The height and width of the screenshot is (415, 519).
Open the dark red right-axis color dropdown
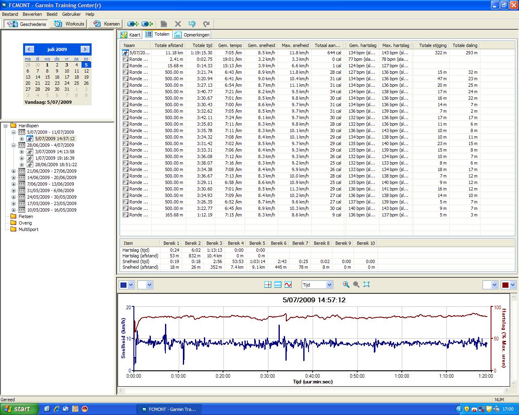pyautogui.click(x=508, y=285)
